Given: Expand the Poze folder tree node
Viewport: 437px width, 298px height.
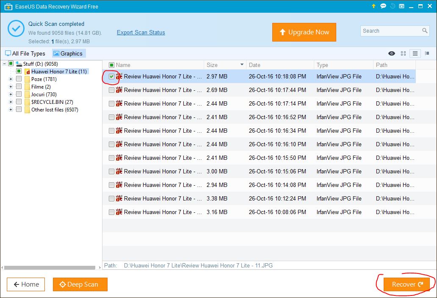Looking at the screenshot, I should tap(11, 79).
